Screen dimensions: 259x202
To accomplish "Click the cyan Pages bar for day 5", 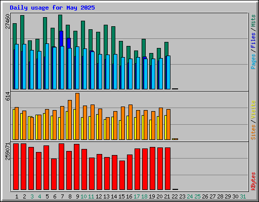I will (x=47, y=66).
